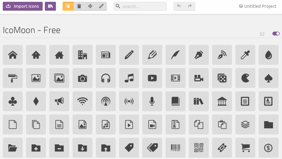Select the single image icon
The width and height of the screenshot is (282, 159).
click(36, 78)
